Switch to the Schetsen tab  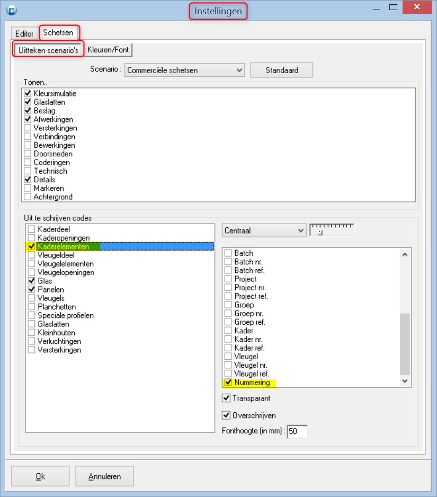58,33
